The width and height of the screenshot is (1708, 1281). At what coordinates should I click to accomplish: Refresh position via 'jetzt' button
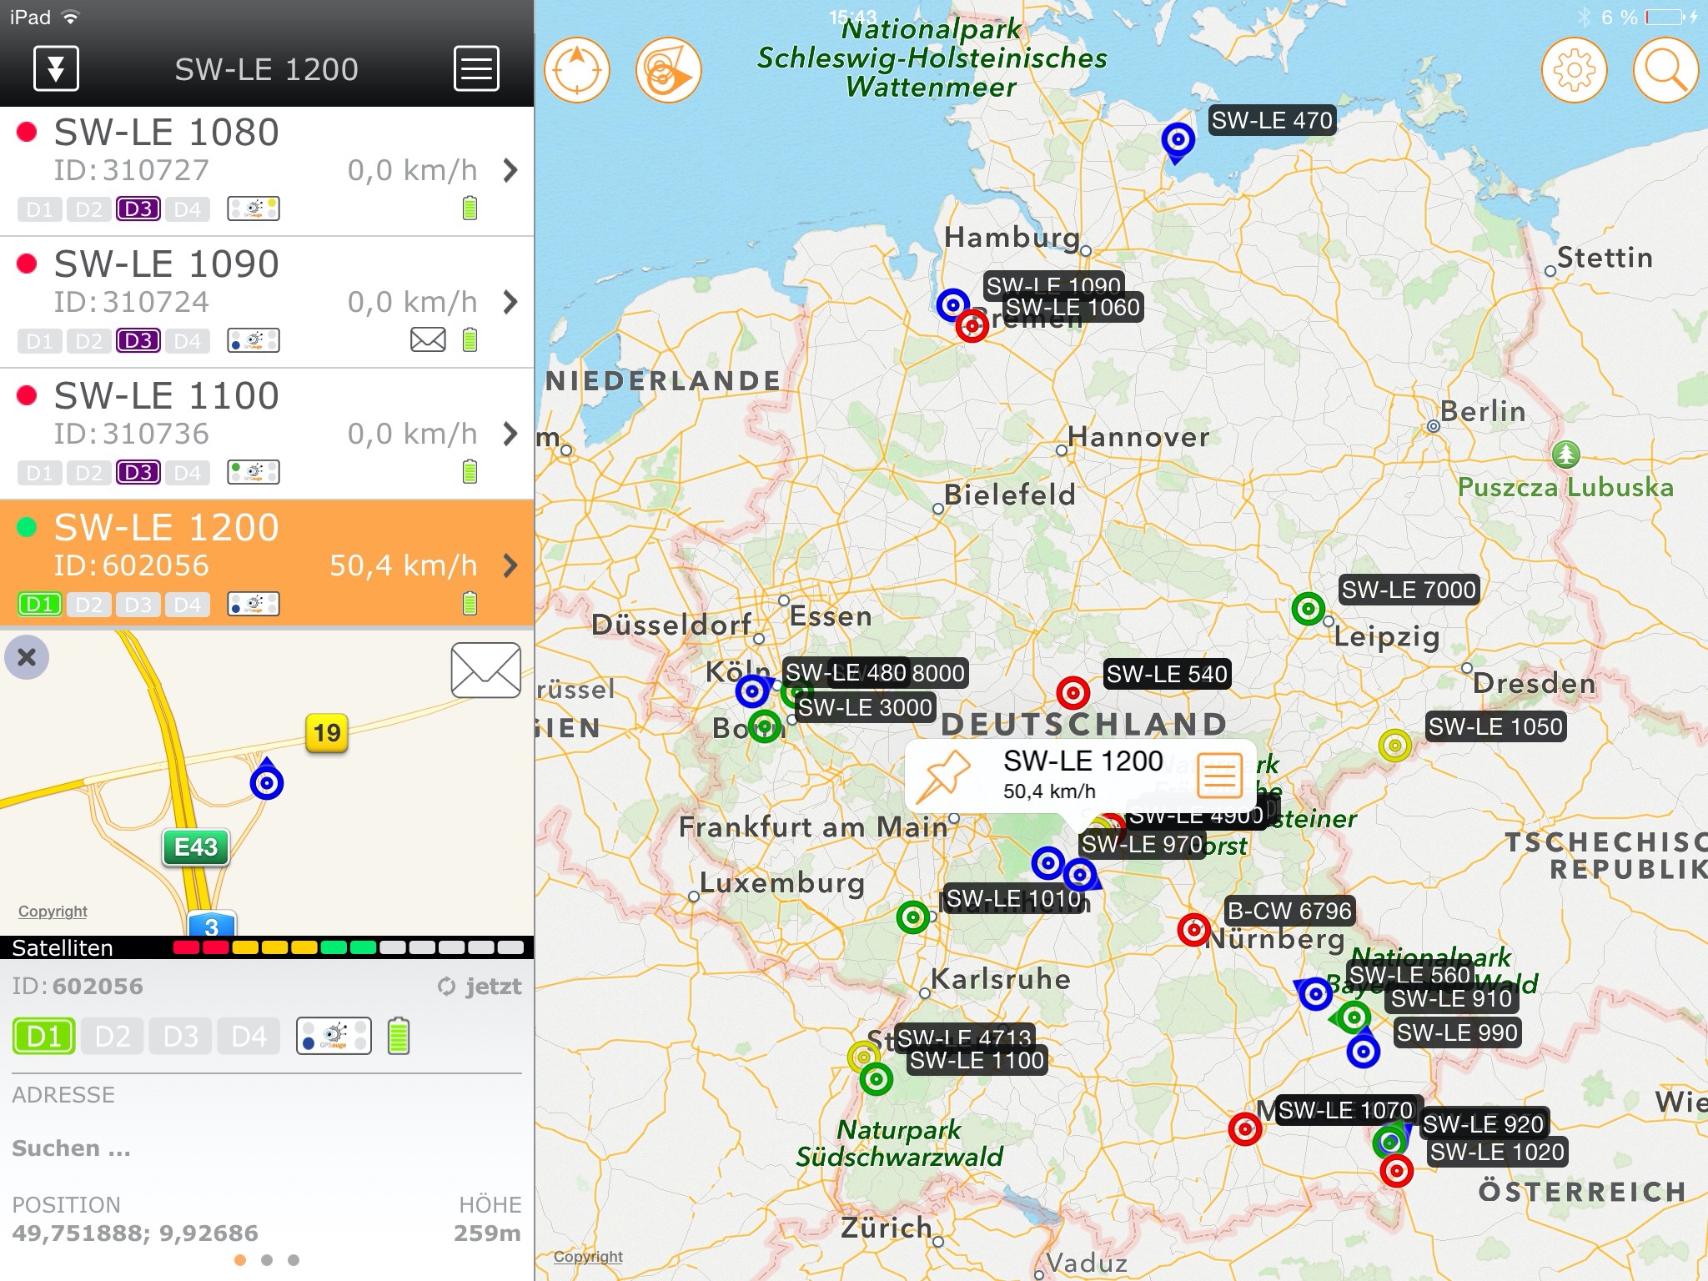(x=480, y=987)
